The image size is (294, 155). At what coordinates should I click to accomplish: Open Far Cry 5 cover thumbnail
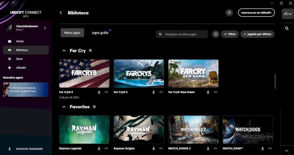[x=84, y=73]
